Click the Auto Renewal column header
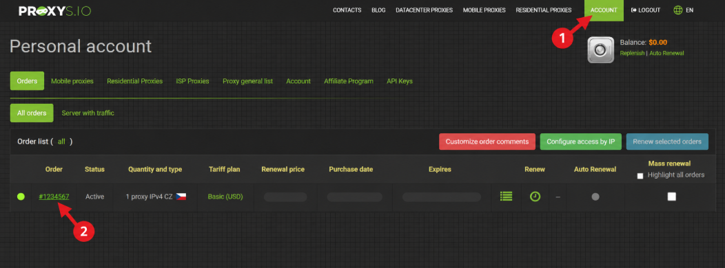The image size is (725, 268). (x=595, y=169)
